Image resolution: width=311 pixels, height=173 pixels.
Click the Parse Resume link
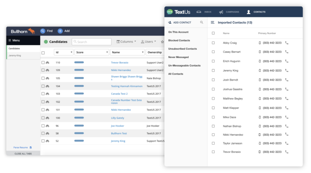21,148
